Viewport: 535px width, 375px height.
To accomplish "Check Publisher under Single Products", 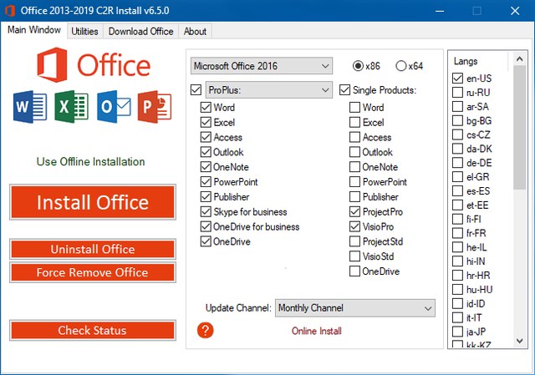I will pos(354,197).
